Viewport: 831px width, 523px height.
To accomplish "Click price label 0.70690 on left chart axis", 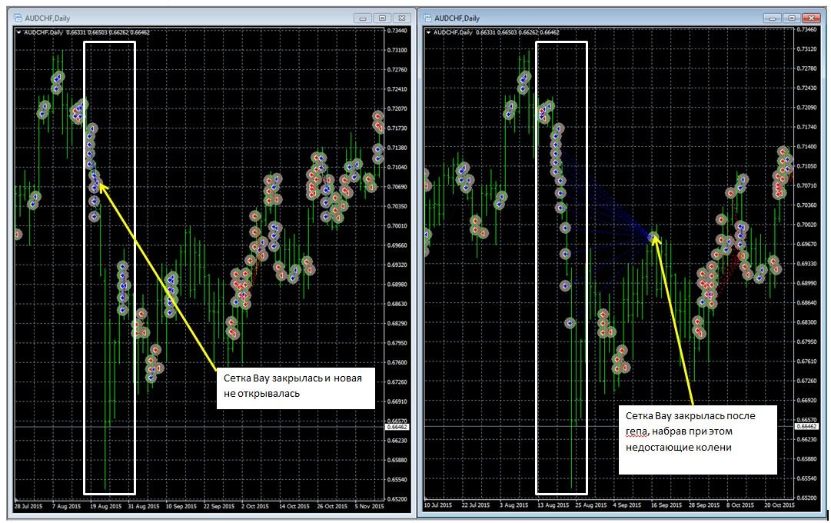I will [397, 187].
